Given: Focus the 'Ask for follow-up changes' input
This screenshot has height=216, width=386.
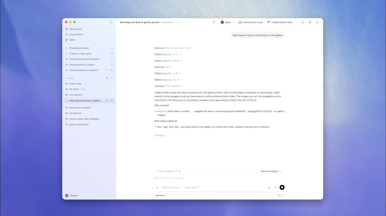Looking at the screenshot, I should [x=220, y=178].
